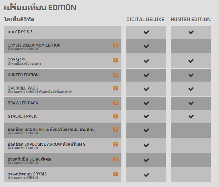Click help icon next to Crysis 2: Maximum Edition
This screenshot has height=187, width=219.
tap(115, 45)
